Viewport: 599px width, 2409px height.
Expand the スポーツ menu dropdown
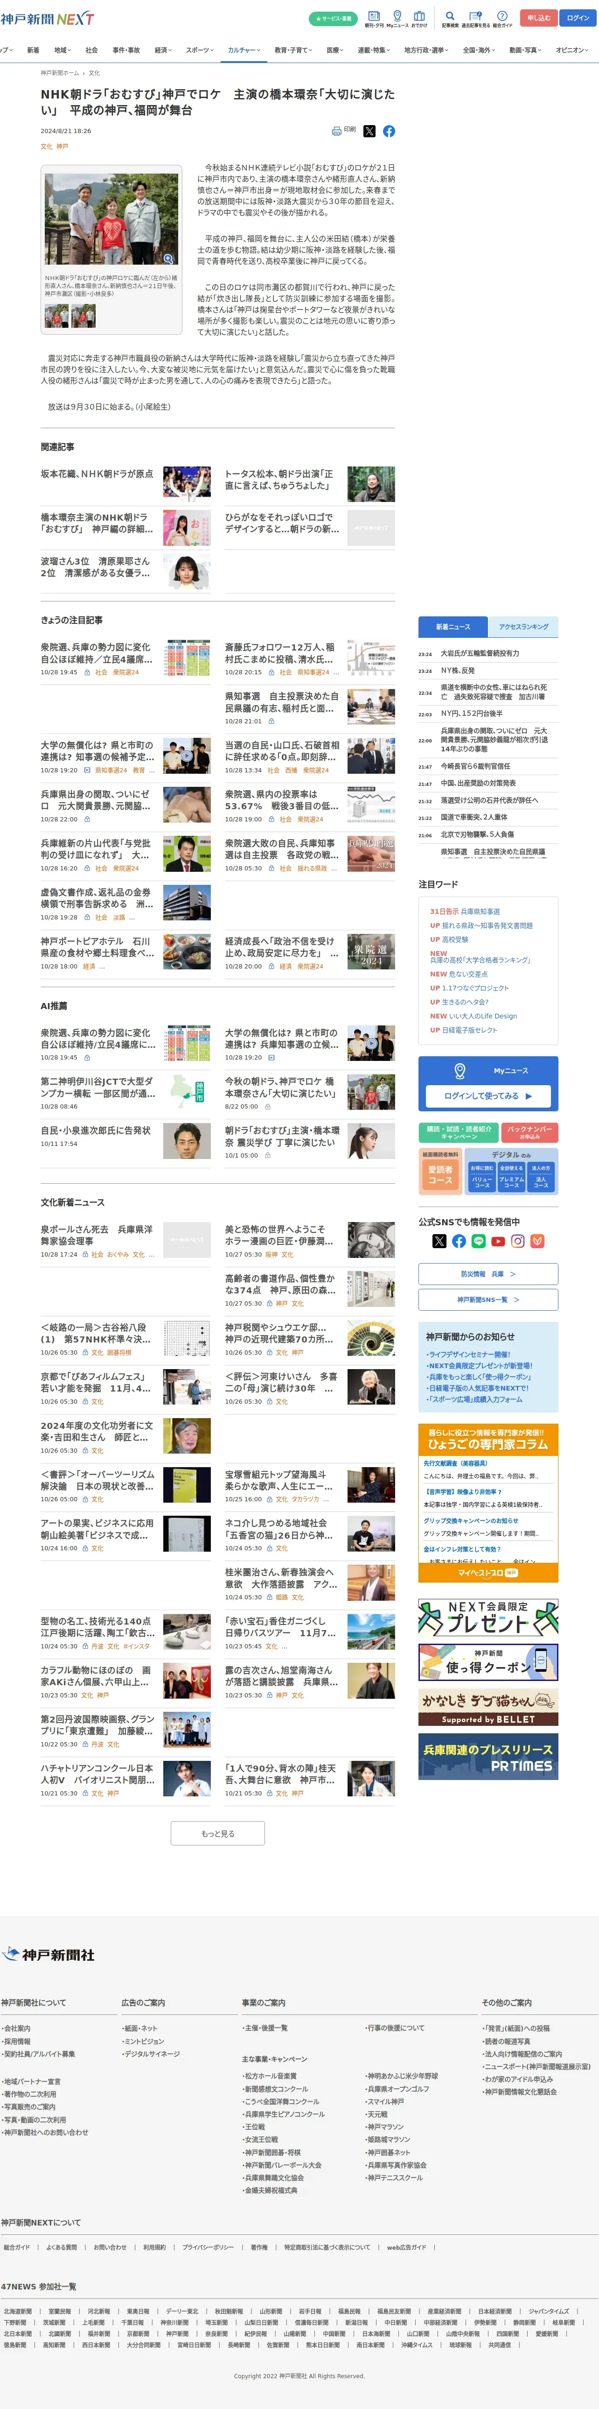pos(199,50)
